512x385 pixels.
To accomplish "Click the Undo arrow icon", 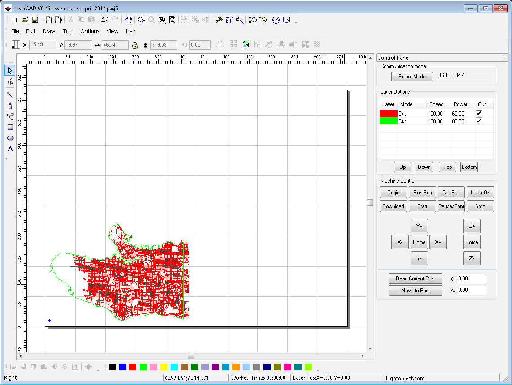I will click(x=105, y=20).
